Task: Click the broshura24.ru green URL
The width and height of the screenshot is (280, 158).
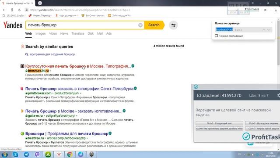Action: coord(38,71)
